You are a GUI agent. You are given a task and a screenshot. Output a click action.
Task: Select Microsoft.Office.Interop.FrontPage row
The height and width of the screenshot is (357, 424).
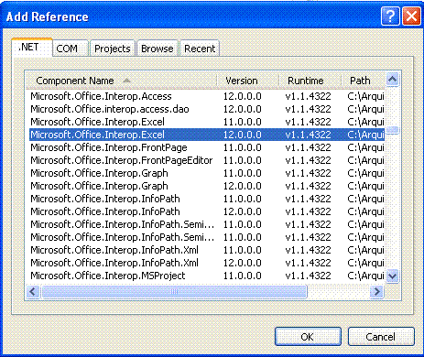[x=207, y=147]
